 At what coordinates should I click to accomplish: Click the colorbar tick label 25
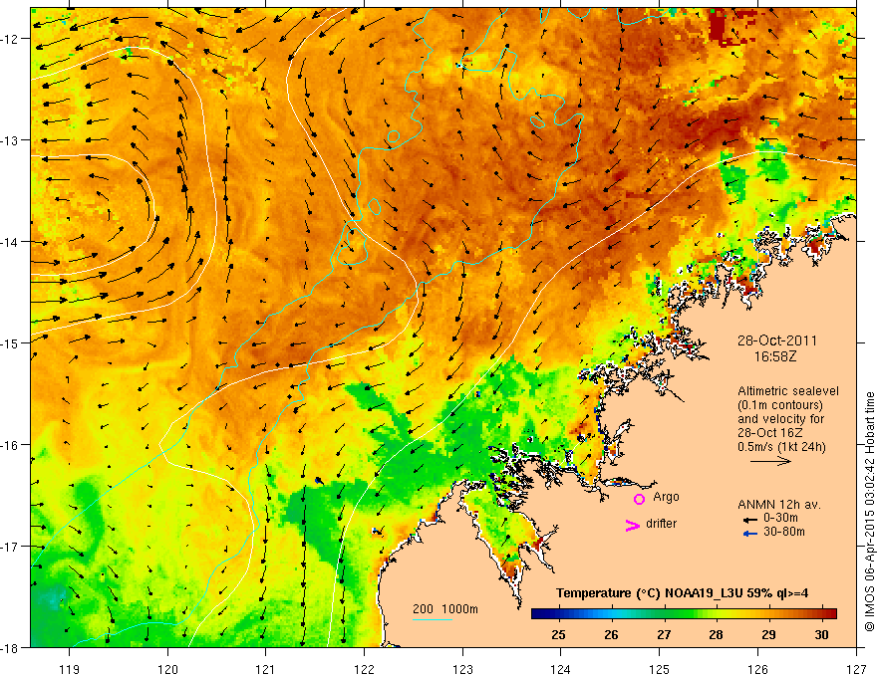click(x=558, y=635)
